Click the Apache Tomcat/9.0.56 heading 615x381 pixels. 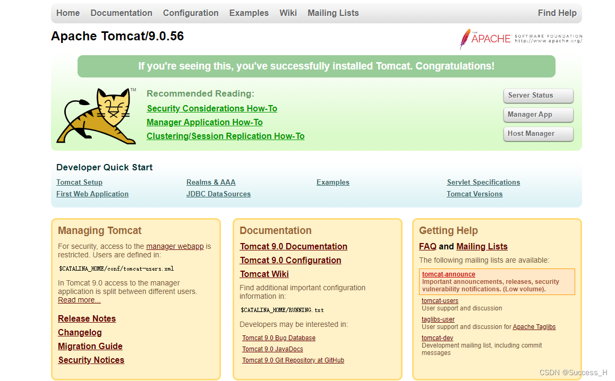click(x=117, y=36)
